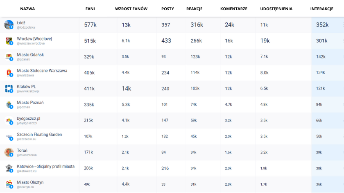Click the Łódź profile avatar icon
The height and width of the screenshot is (193, 344).
click(x=9, y=25)
